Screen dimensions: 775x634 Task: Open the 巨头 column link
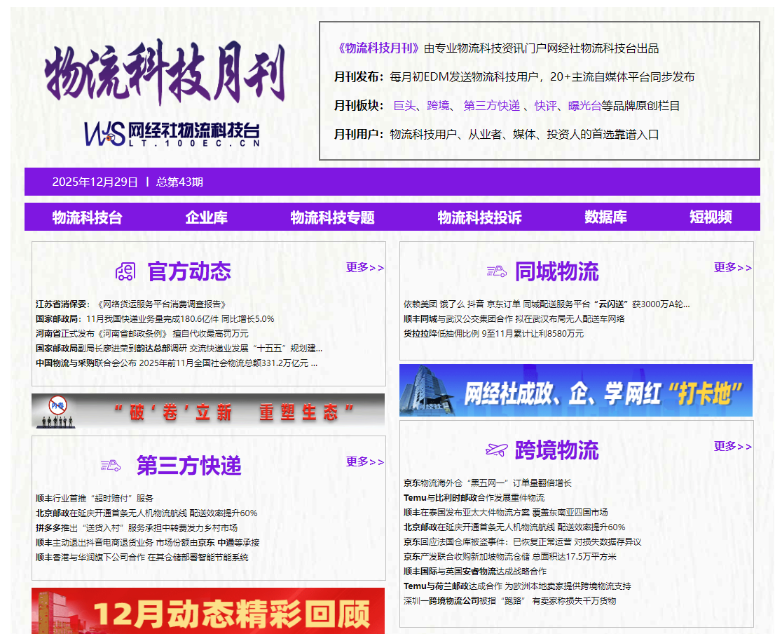[404, 106]
